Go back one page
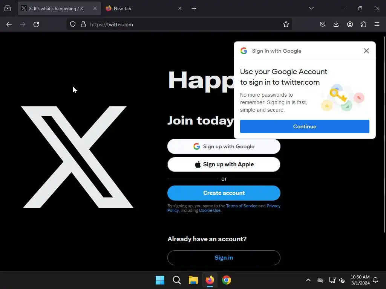The height and width of the screenshot is (289, 386). coord(9,24)
